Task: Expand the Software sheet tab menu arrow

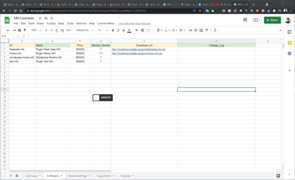Action: [61, 176]
